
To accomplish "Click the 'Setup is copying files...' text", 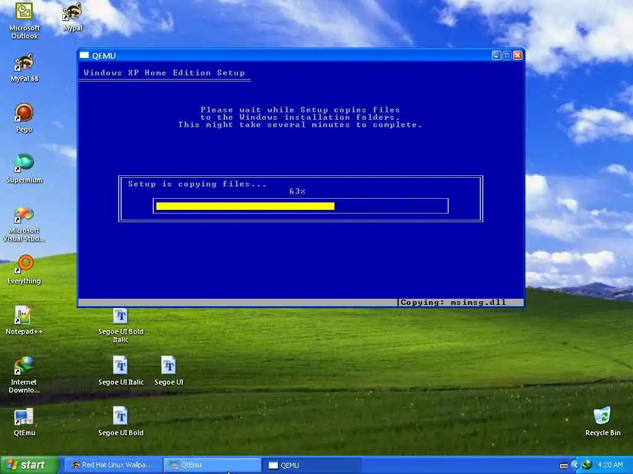I will [197, 184].
